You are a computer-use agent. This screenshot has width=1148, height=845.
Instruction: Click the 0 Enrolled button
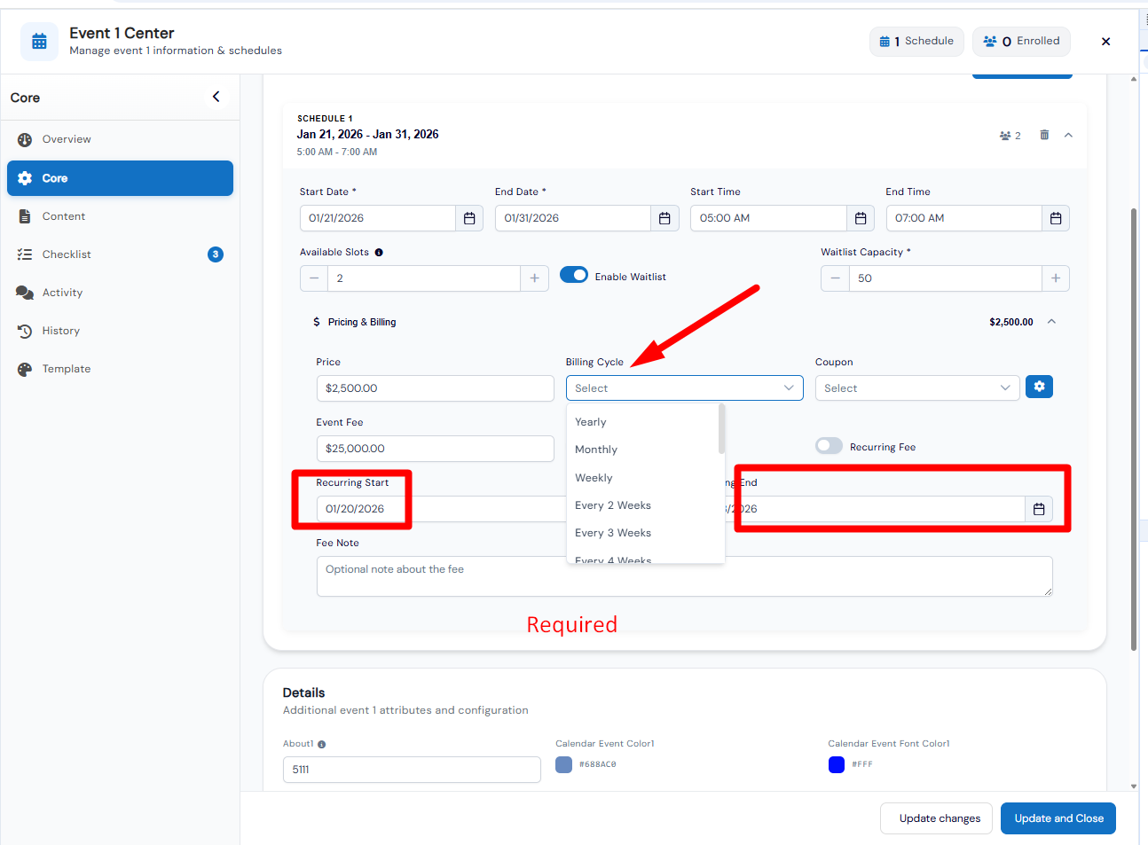[1022, 41]
